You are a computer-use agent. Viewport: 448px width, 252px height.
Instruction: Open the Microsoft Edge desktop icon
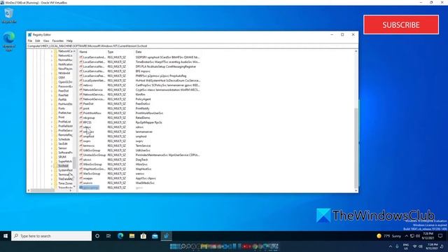point(9,42)
